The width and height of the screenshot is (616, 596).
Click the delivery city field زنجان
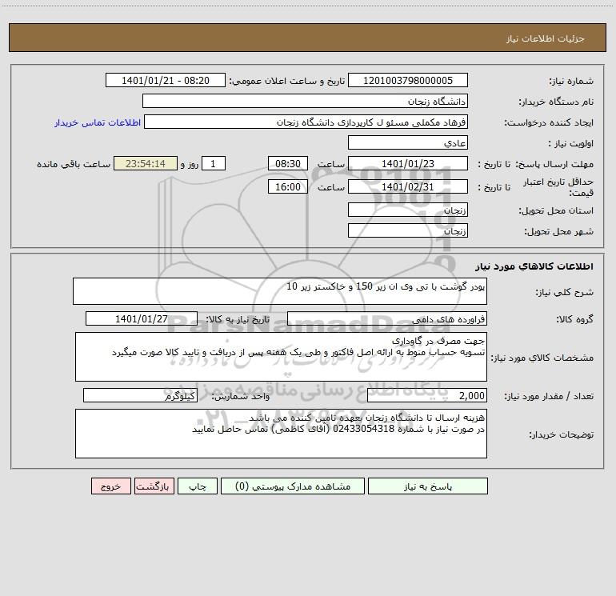point(408,231)
